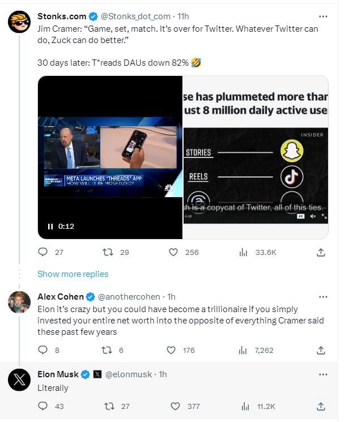Open more options for Alex Cohen's reply
This screenshot has width=349, height=422.
(x=323, y=296)
